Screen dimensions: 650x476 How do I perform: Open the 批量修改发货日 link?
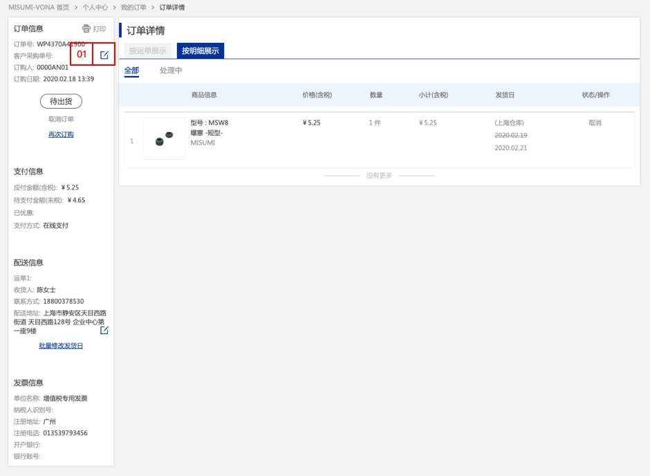[x=61, y=345]
